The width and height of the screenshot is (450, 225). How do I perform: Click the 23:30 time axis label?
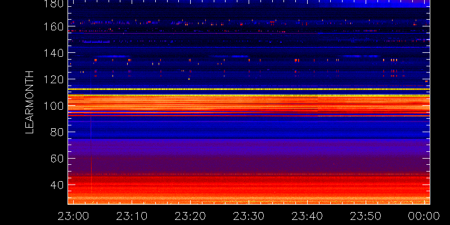(x=249, y=217)
